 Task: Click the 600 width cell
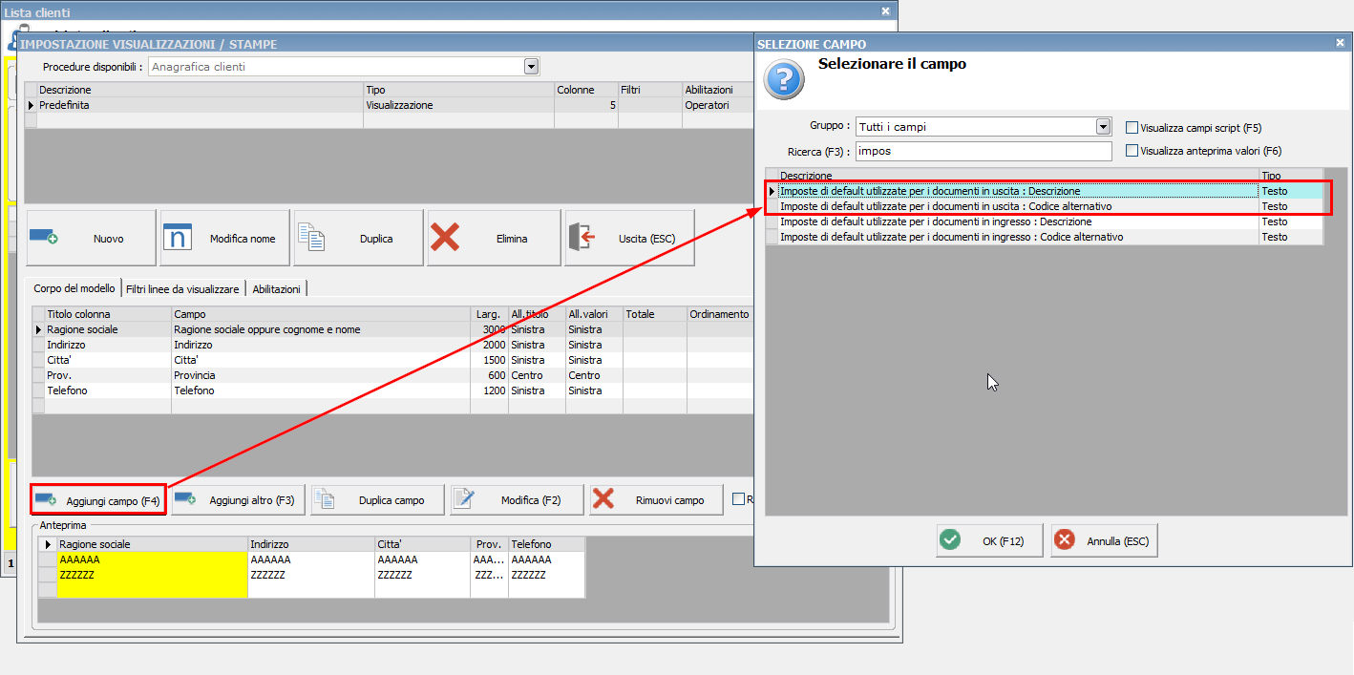pos(489,375)
